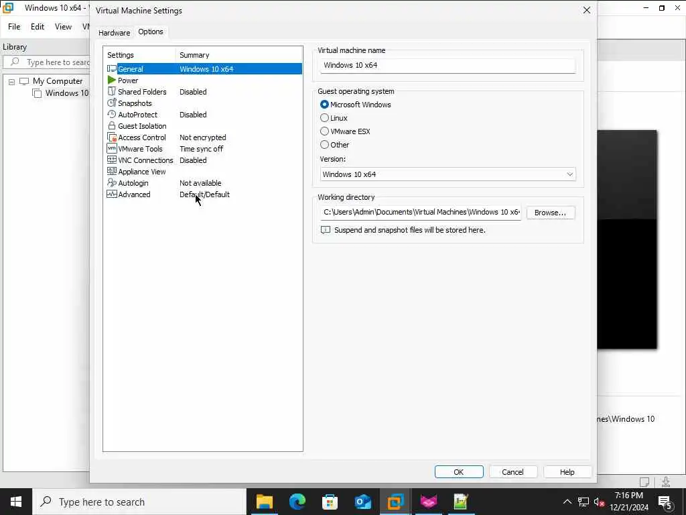Click the info icon beside snapshot note
Viewport: 686px width, 515px height.
click(326, 230)
